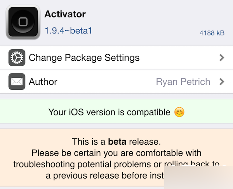Click the 4188 kB package size

212,33
